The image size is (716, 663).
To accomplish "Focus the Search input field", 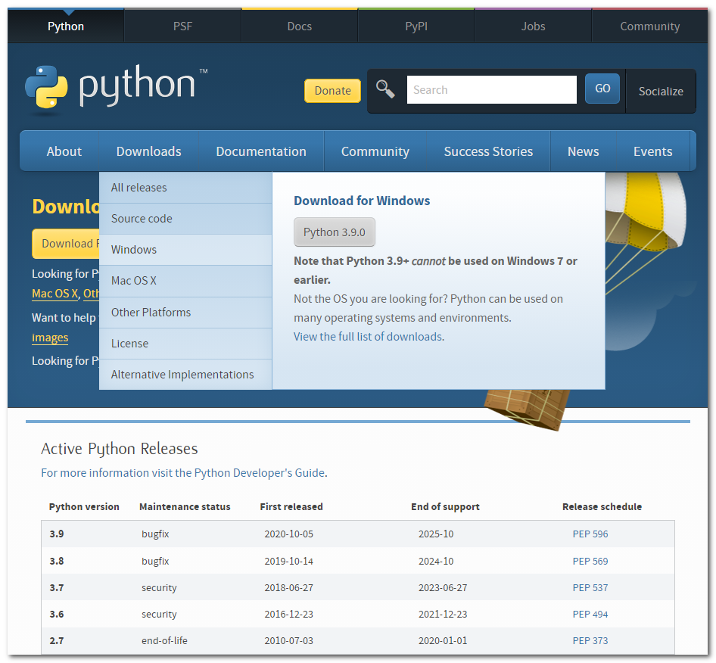I will point(492,89).
